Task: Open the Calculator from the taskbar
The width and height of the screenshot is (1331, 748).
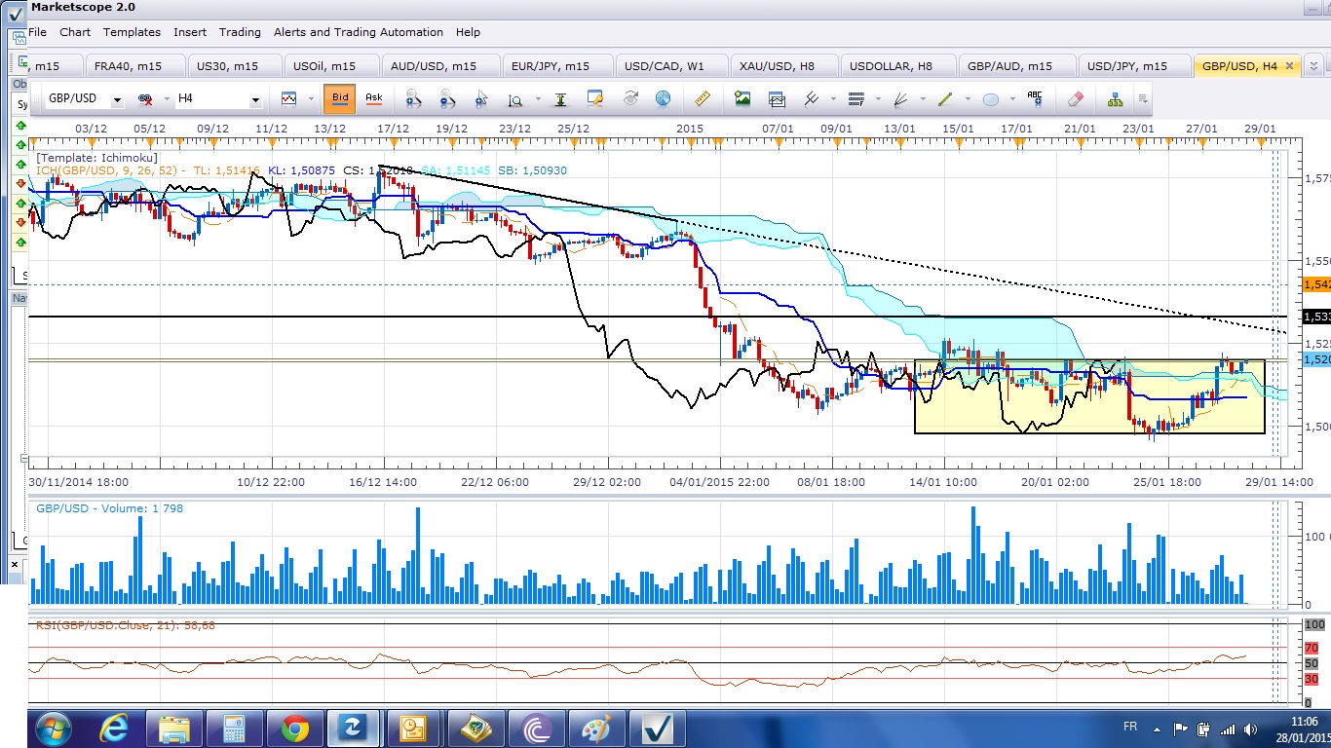Action: (234, 728)
